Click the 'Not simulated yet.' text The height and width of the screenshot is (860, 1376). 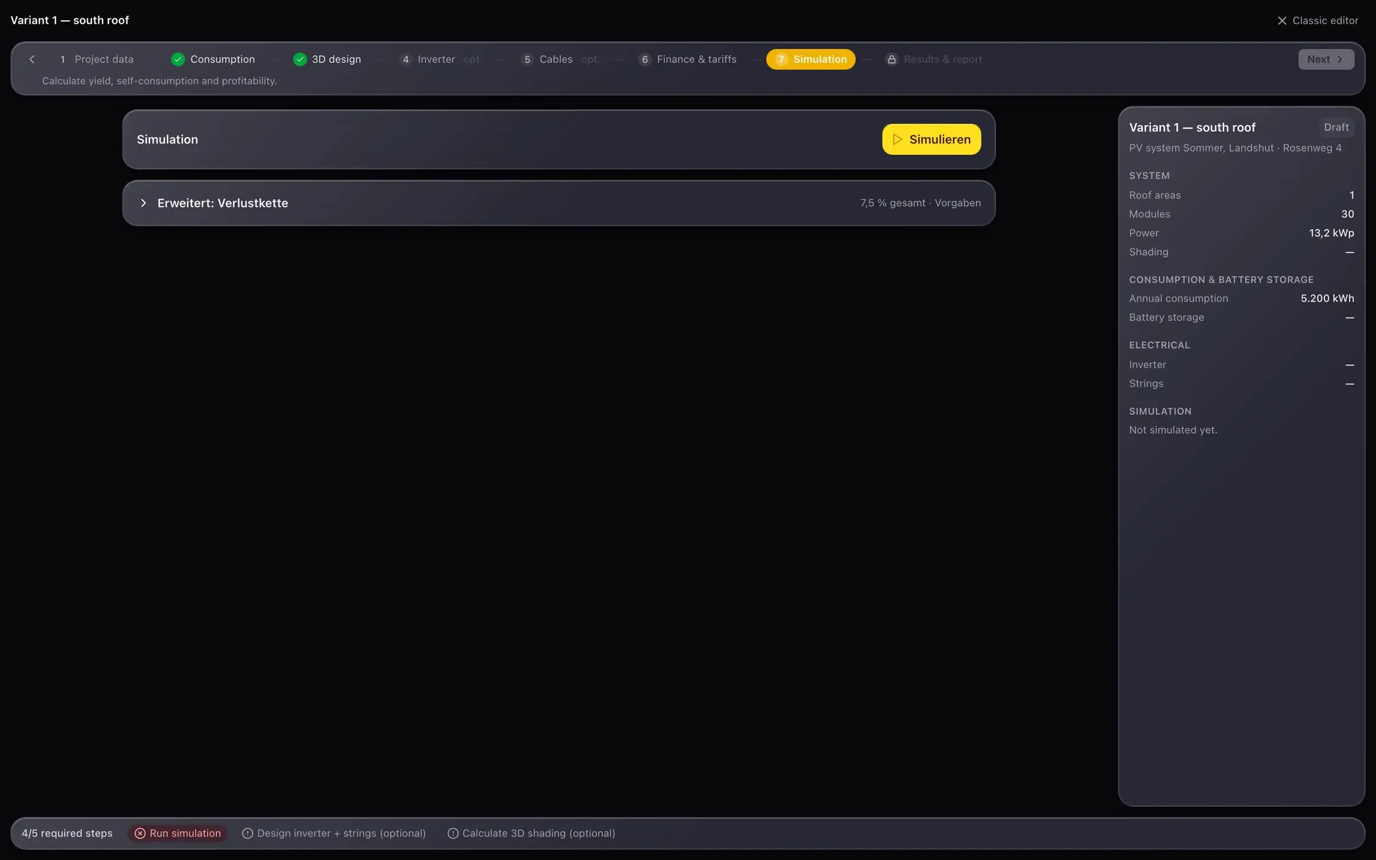click(1173, 430)
